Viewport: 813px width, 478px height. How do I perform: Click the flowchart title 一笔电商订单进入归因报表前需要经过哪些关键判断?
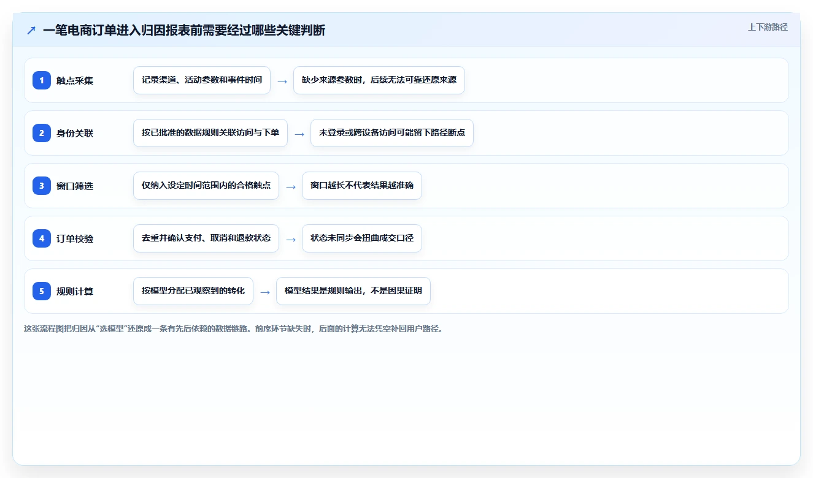click(184, 31)
